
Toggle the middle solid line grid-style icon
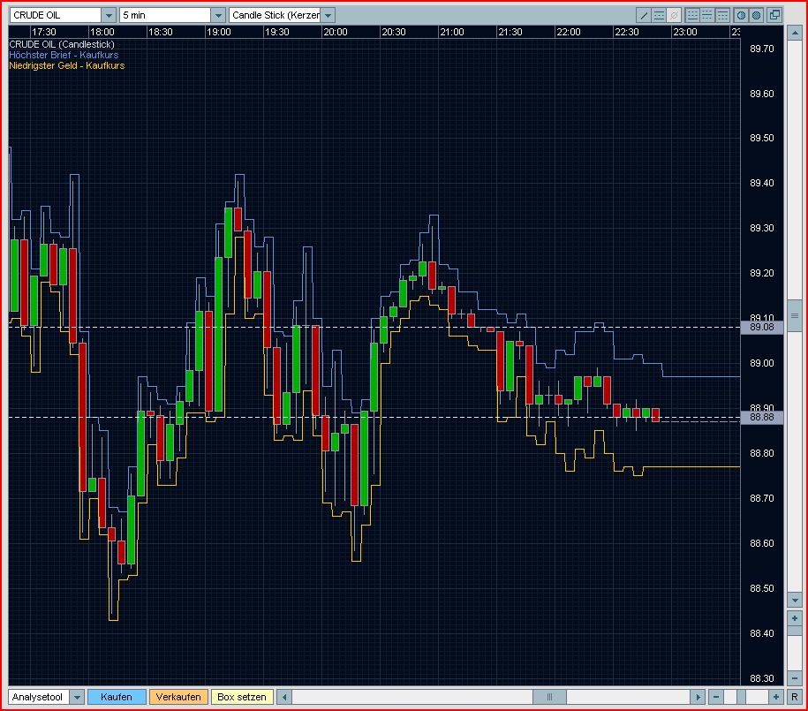(x=707, y=15)
